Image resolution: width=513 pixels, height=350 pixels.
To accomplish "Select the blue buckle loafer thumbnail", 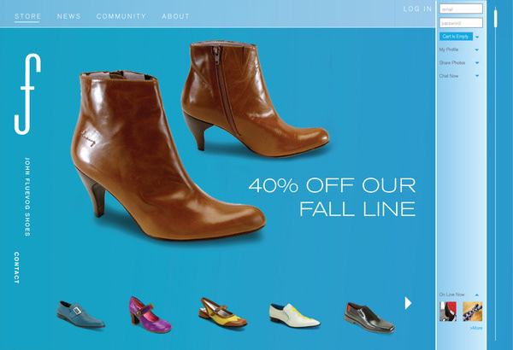I will coord(80,314).
